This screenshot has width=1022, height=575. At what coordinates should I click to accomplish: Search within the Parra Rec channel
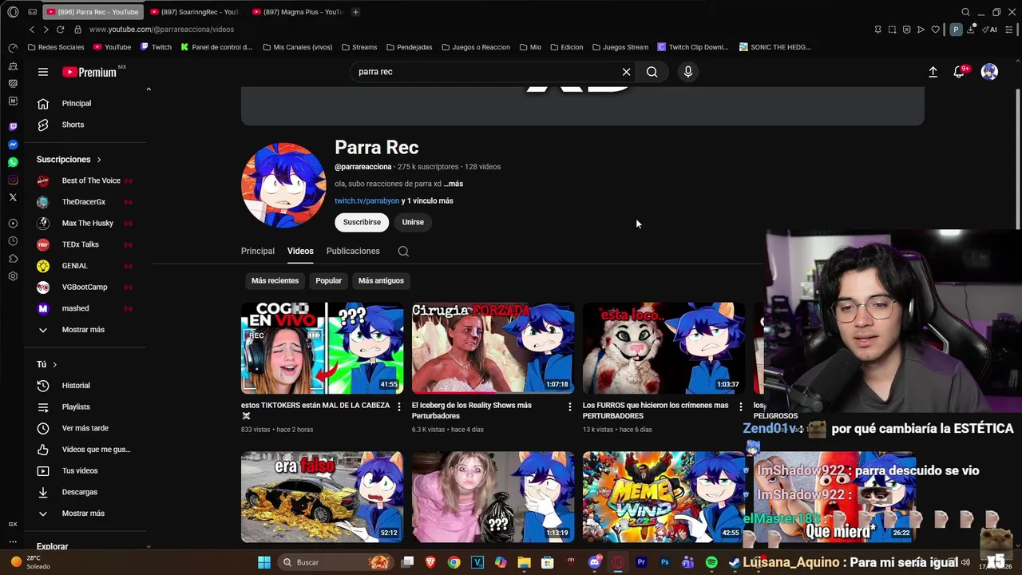tap(403, 251)
